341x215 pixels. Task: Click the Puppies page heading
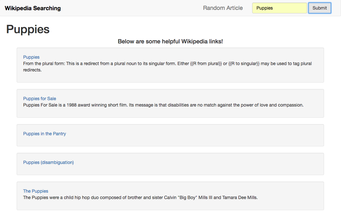click(28, 29)
